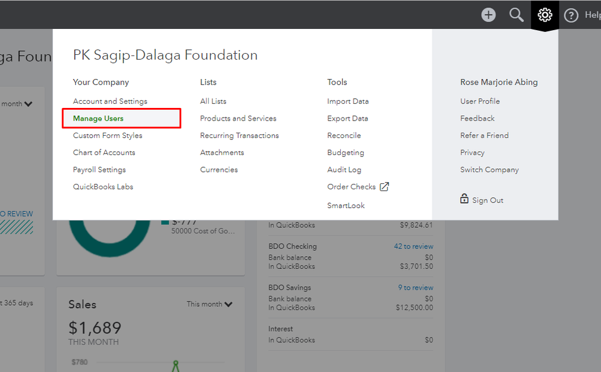Choose Recurring Transactions from Lists
This screenshot has height=372, width=601.
[x=239, y=136]
